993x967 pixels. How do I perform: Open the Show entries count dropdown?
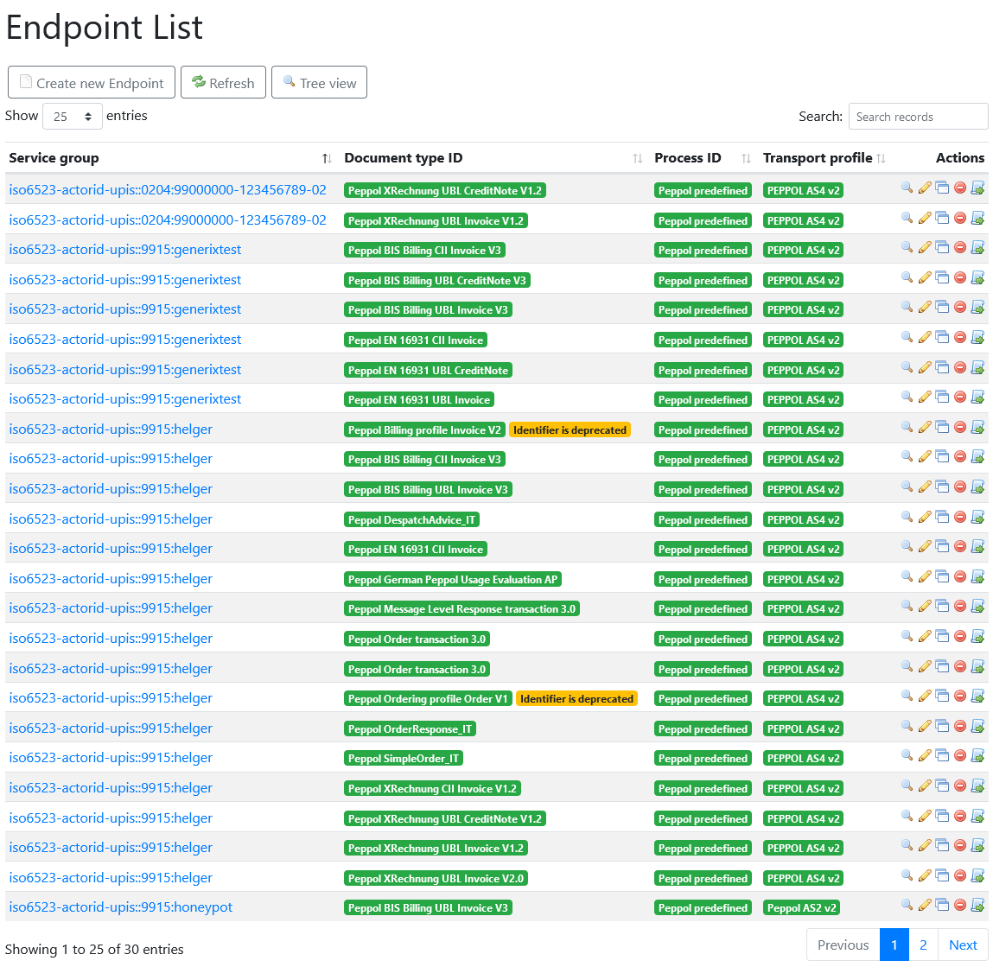73,117
